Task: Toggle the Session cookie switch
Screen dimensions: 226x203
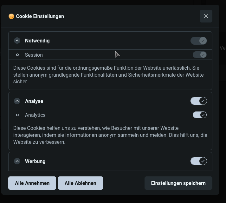Action: coord(199,55)
